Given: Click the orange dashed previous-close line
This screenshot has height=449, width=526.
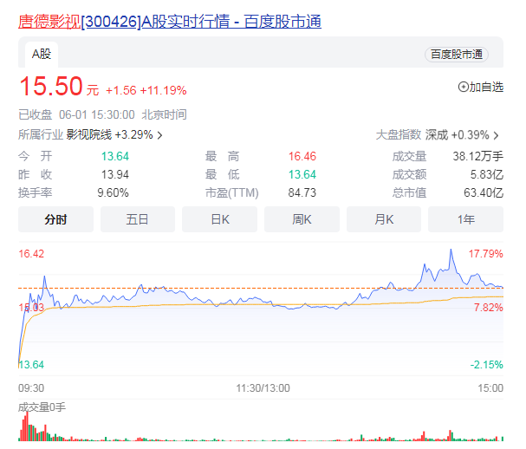Looking at the screenshot, I should point(260,288).
